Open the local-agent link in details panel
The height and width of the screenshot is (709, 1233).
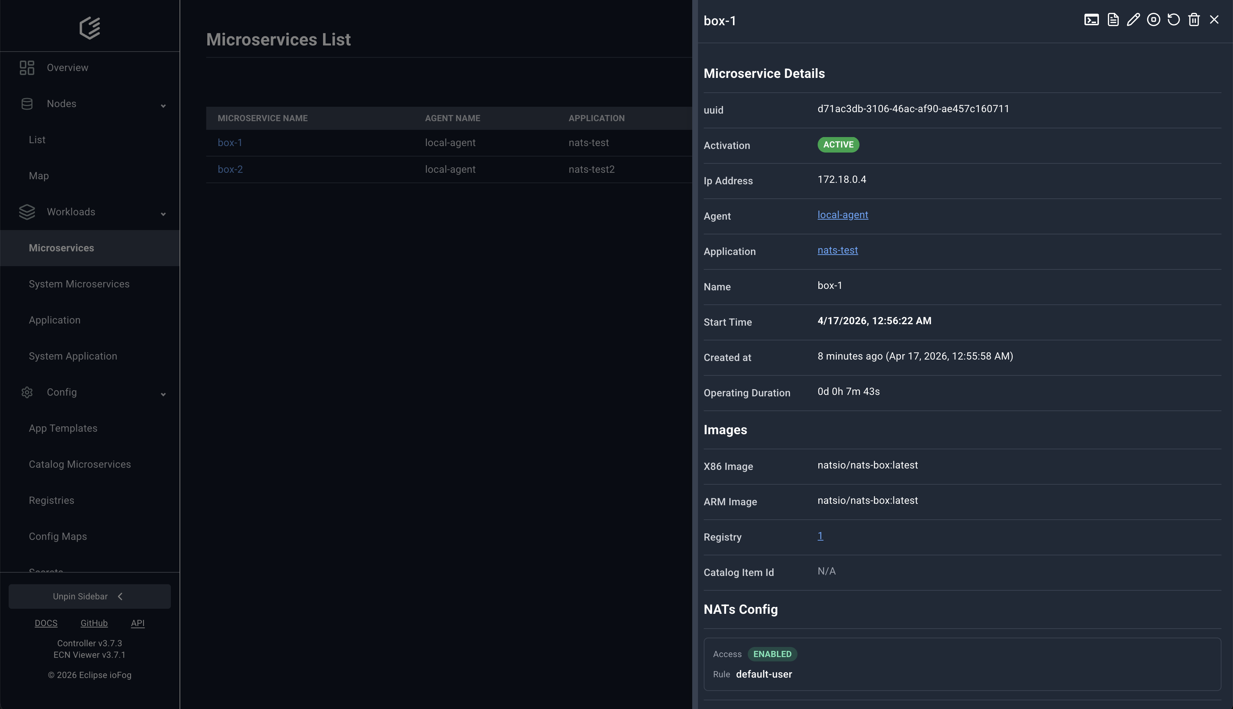843,214
